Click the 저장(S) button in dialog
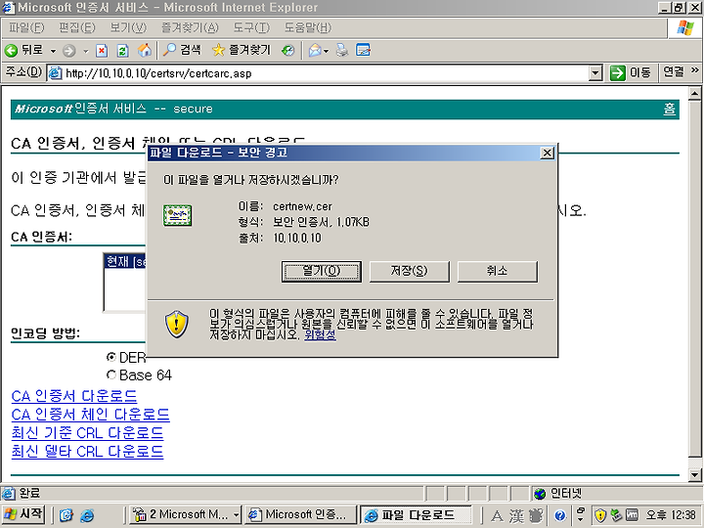 [409, 271]
